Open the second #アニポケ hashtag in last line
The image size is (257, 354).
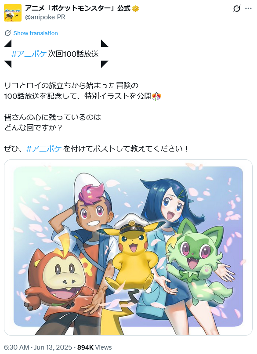(x=44, y=149)
